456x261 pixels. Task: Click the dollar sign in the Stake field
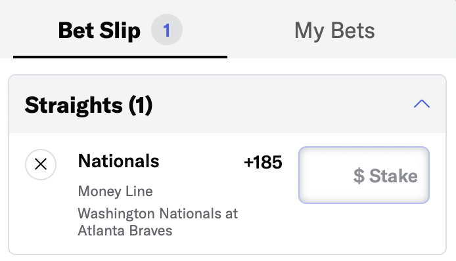click(359, 176)
